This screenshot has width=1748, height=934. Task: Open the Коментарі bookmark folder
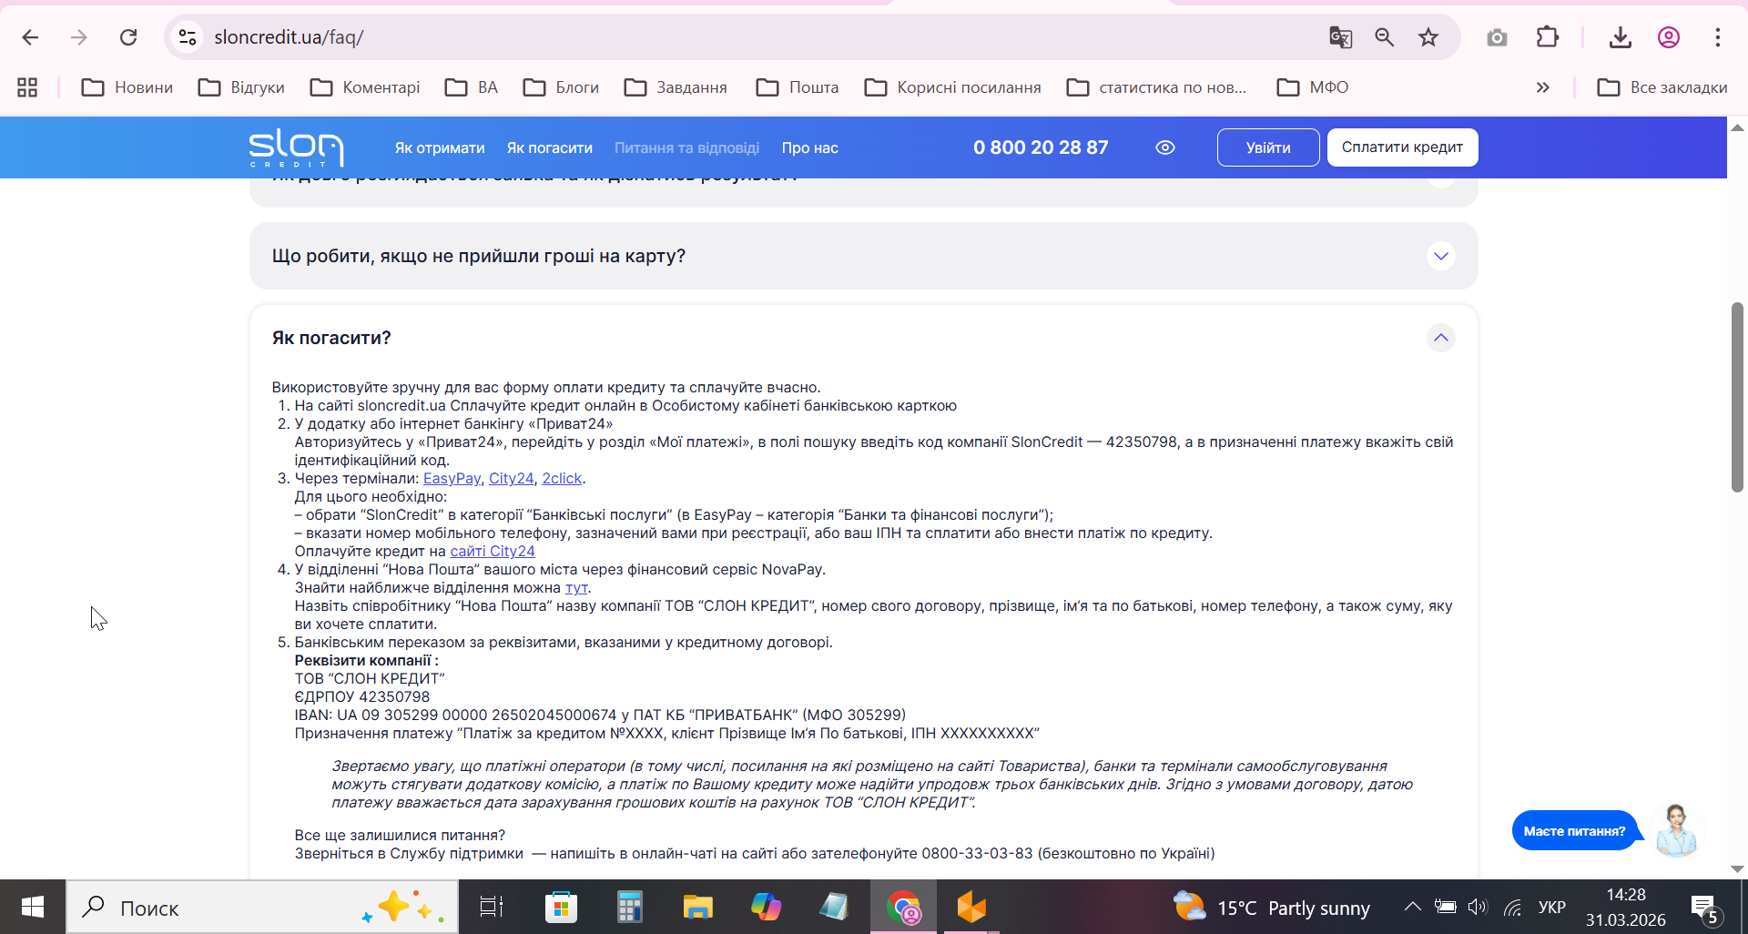pyautogui.click(x=364, y=87)
